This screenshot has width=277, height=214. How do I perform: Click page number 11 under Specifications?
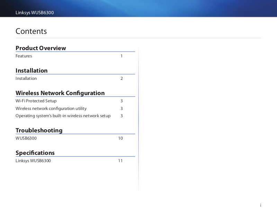[x=120, y=161]
